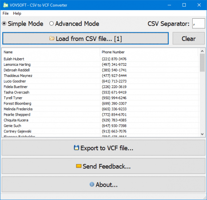Open the File menu
This screenshot has width=207, height=200.
pos(5,13)
